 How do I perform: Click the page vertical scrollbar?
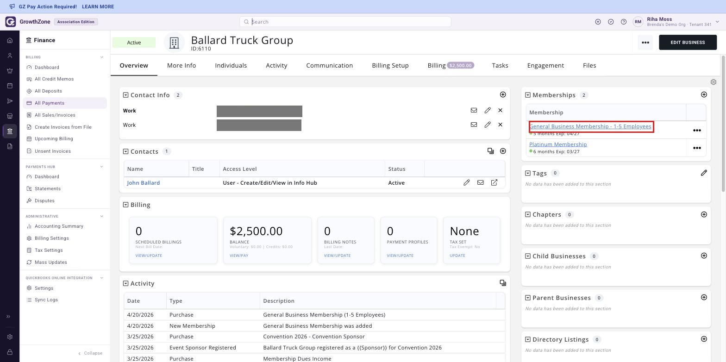pos(723,124)
